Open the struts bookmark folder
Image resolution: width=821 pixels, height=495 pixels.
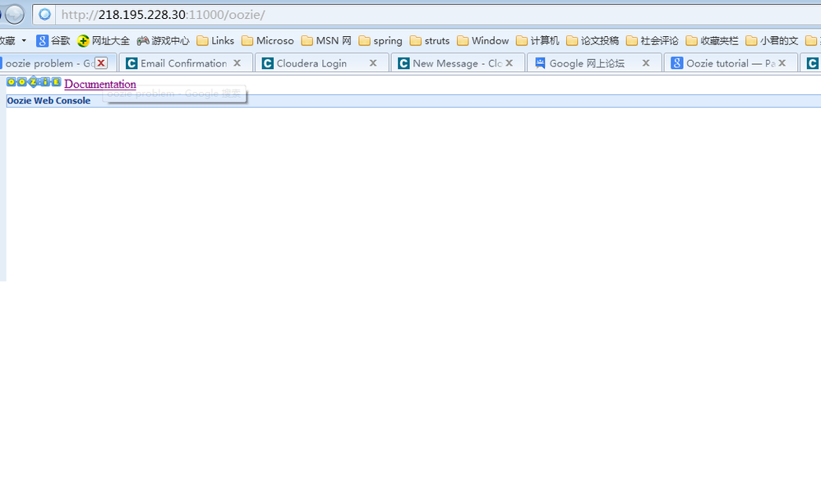pos(430,41)
